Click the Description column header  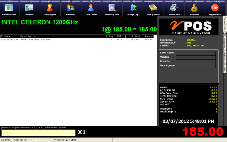63,36
